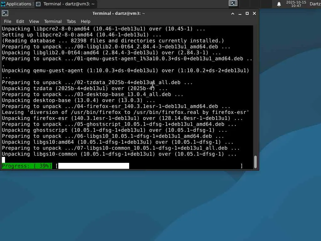The width and height of the screenshot is (321, 241).
Task: Open the File menu
Action: (x=8, y=21)
